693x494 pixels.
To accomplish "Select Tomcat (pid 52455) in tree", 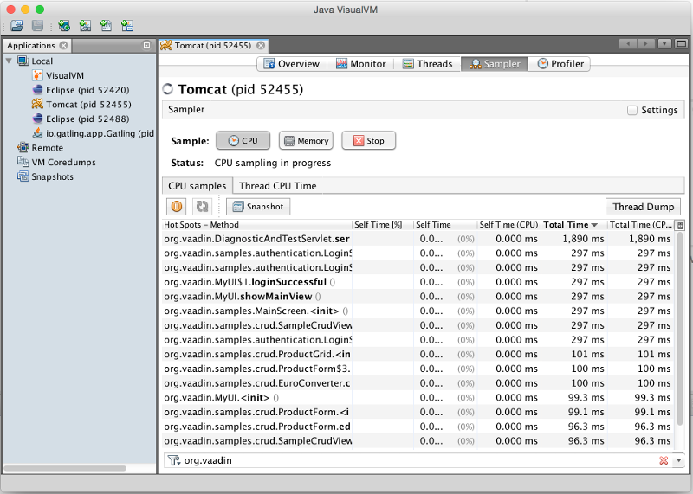I will (x=81, y=105).
